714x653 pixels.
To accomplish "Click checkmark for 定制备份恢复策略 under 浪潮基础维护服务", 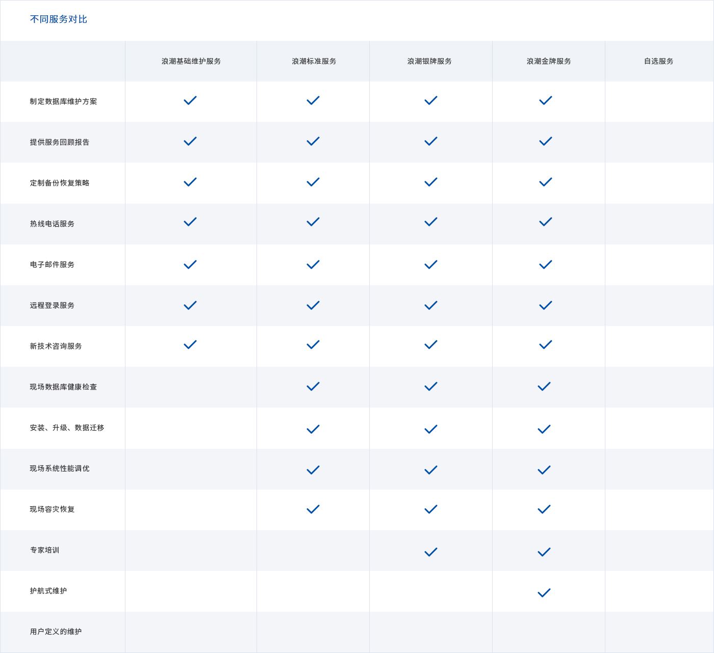I will [190, 182].
